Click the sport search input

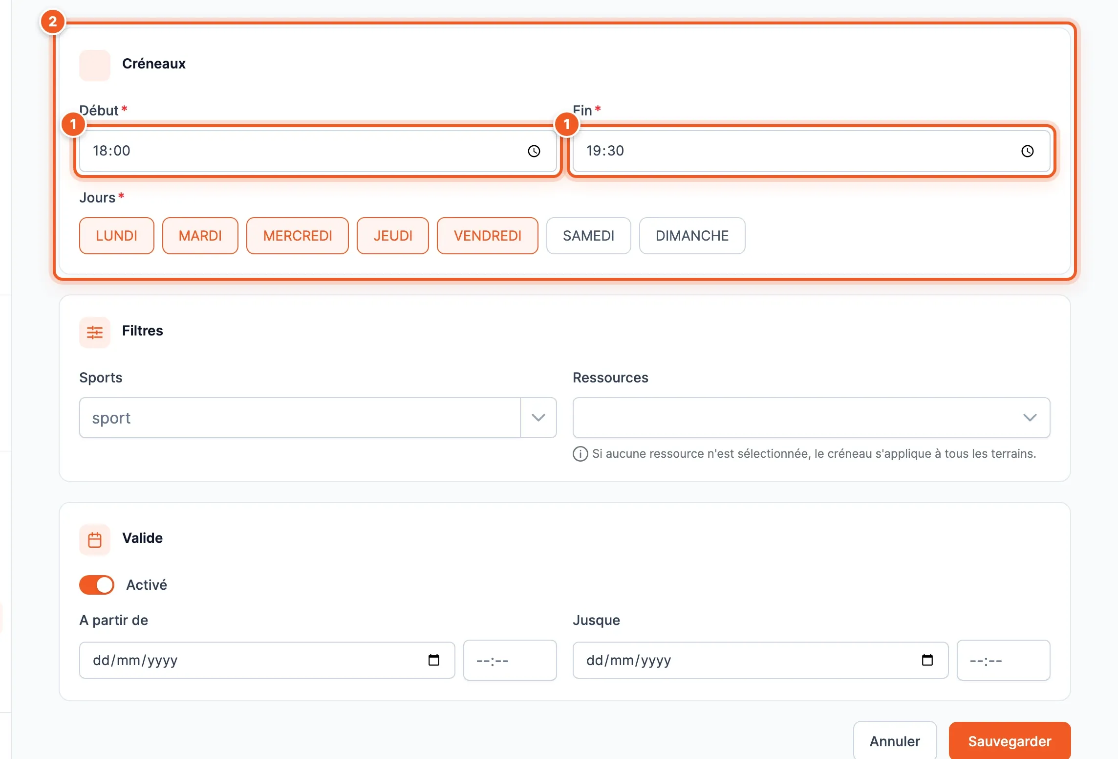pyautogui.click(x=300, y=418)
